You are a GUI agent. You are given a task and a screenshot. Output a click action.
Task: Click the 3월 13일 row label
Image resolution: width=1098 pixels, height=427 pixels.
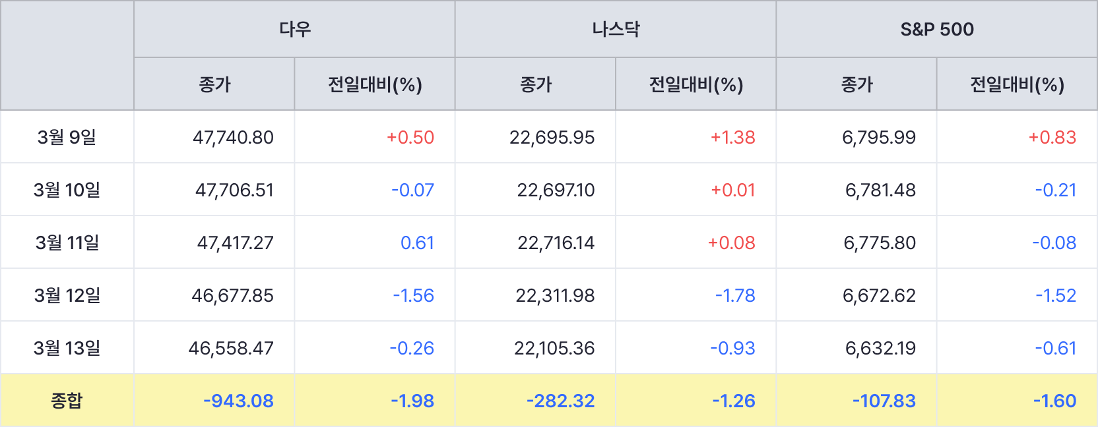coord(67,348)
